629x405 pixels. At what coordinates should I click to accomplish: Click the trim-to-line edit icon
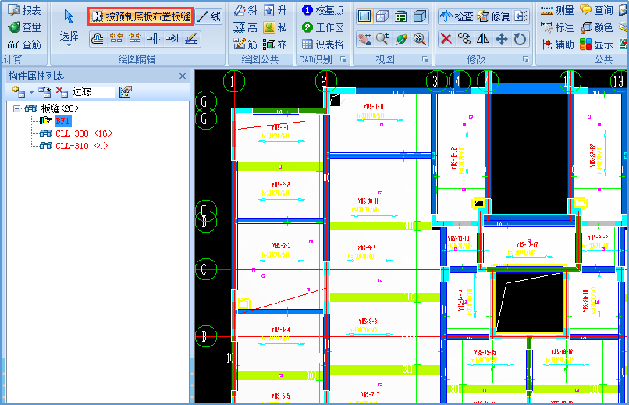[154, 39]
